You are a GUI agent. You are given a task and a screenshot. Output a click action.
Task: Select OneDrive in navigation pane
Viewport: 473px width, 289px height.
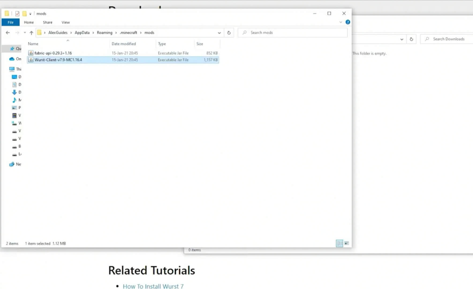[x=15, y=59]
